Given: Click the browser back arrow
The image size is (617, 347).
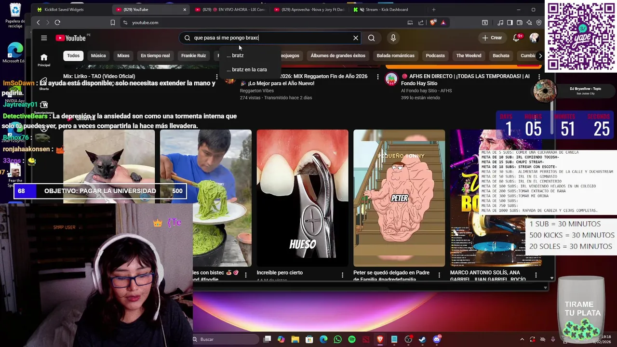Looking at the screenshot, I should (x=39, y=22).
